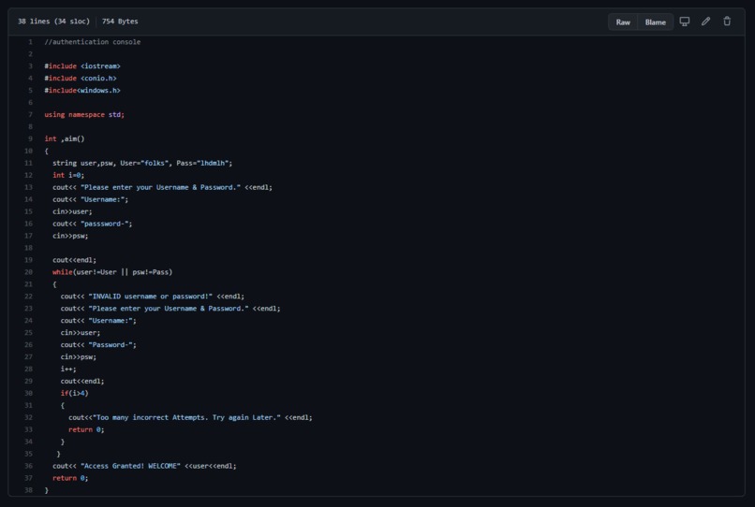Screen dimensions: 755x507
Task: Click the "using namespace std;" line
Action: pos(84,114)
